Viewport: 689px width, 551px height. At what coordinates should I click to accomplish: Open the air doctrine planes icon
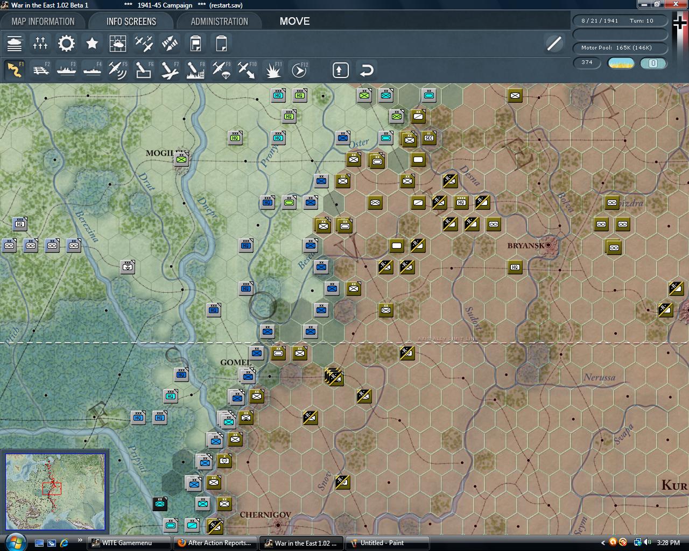click(x=144, y=44)
